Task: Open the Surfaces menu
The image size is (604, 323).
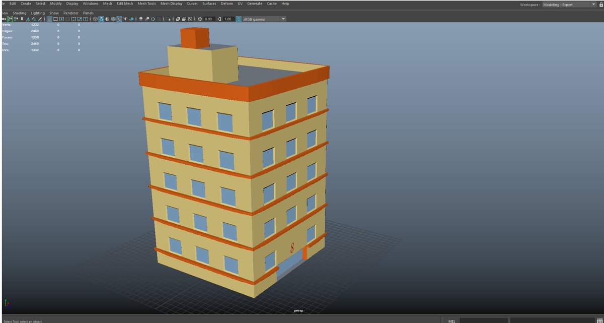Action: pyautogui.click(x=209, y=4)
